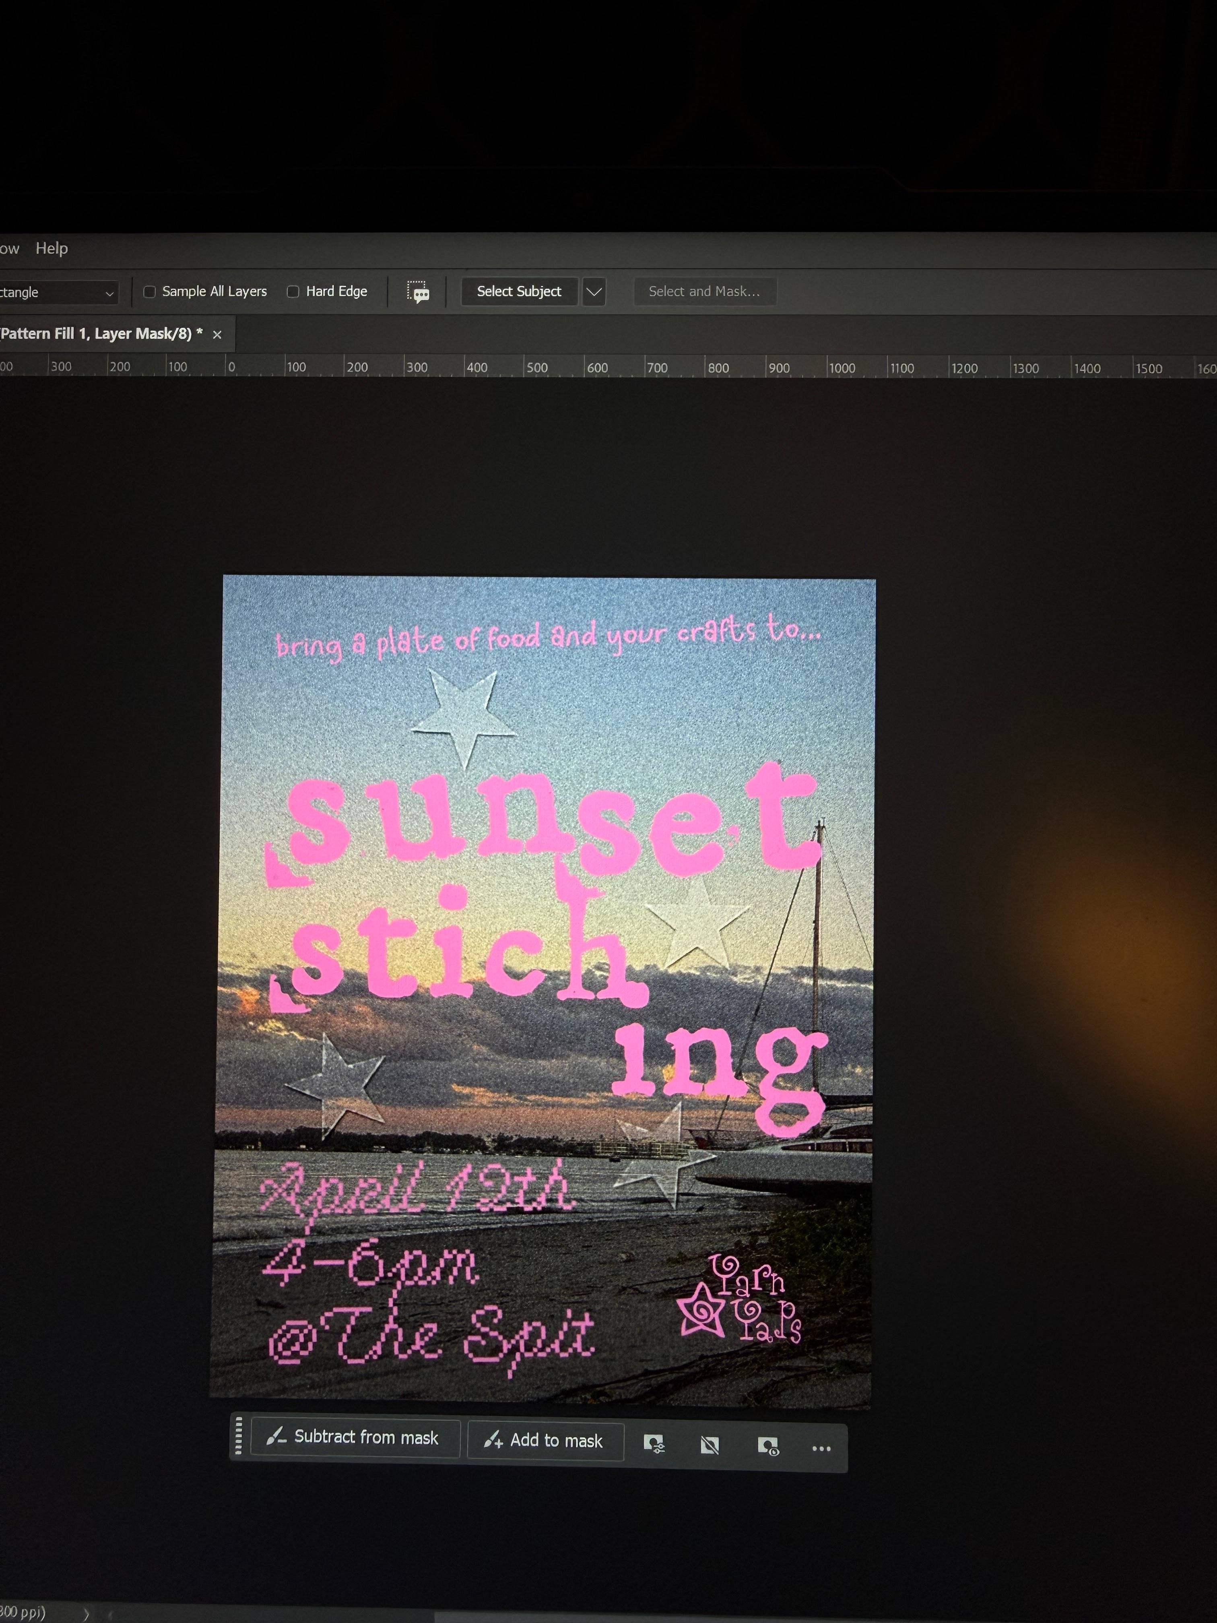The image size is (1217, 1623).
Task: Close the Pattern Fill 1 document tab
Action: (217, 335)
